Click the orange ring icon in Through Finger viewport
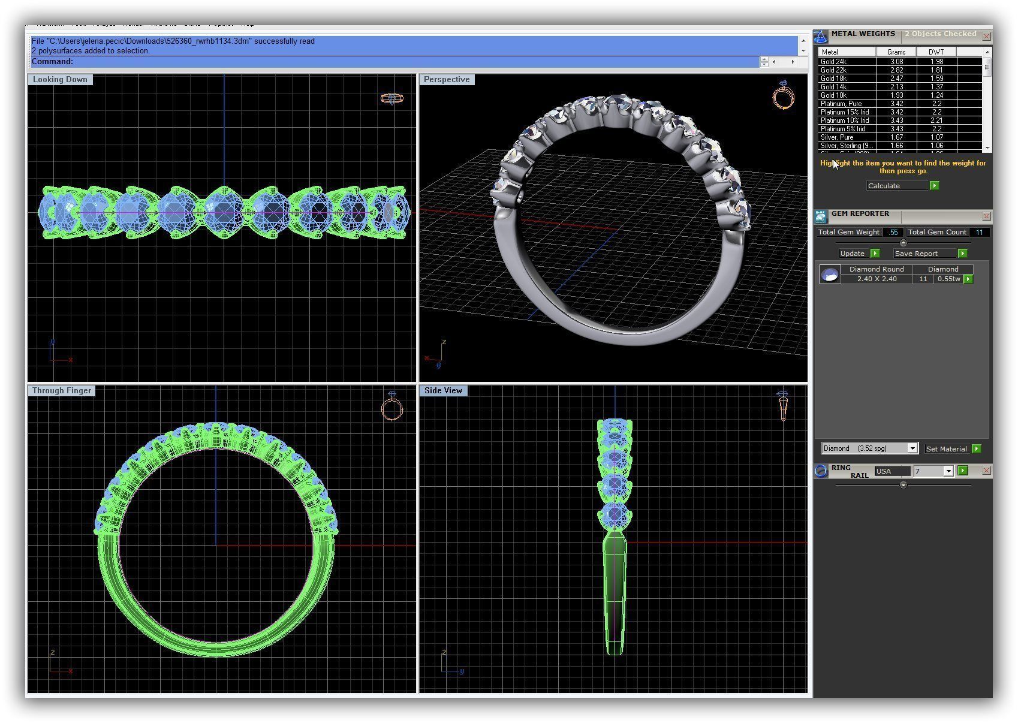Image resolution: width=1018 pixels, height=723 pixels. click(392, 406)
